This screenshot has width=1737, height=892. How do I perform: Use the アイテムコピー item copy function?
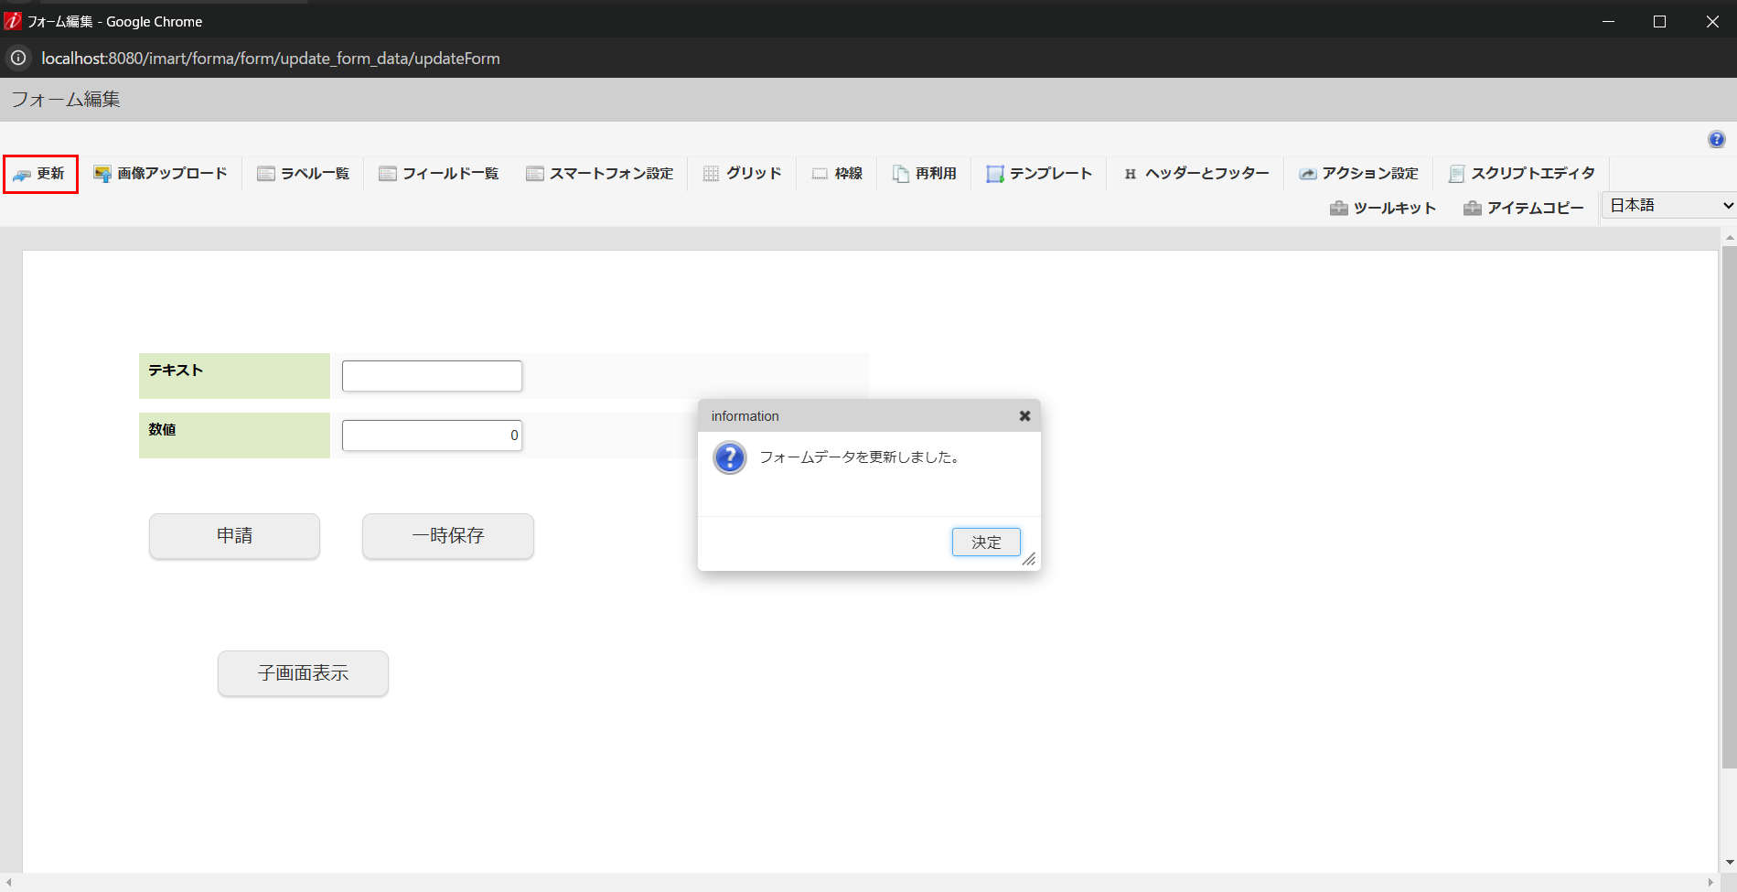(x=1524, y=208)
